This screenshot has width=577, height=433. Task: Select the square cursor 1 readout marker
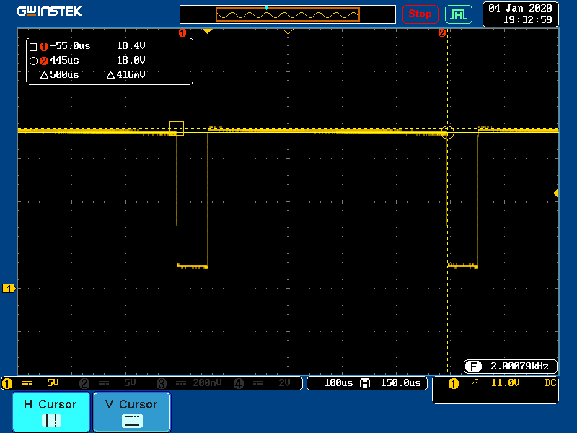pyautogui.click(x=33, y=46)
